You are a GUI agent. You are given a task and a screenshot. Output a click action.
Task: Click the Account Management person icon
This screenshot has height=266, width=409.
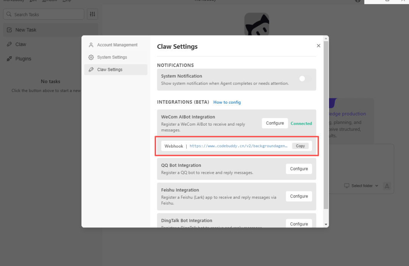pos(91,45)
